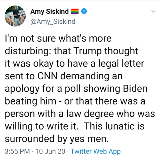Viewport: 160px width, 159px height.
Task: Click the word apology in the tweet
Action: click(x=22, y=89)
